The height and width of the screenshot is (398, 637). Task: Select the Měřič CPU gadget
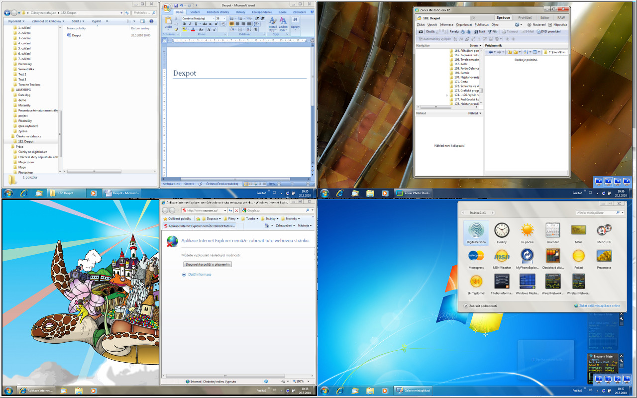604,233
